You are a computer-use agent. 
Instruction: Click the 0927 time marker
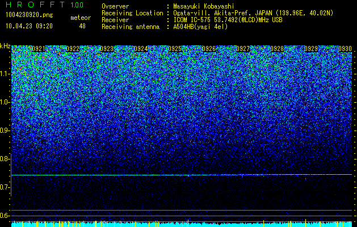243,49
